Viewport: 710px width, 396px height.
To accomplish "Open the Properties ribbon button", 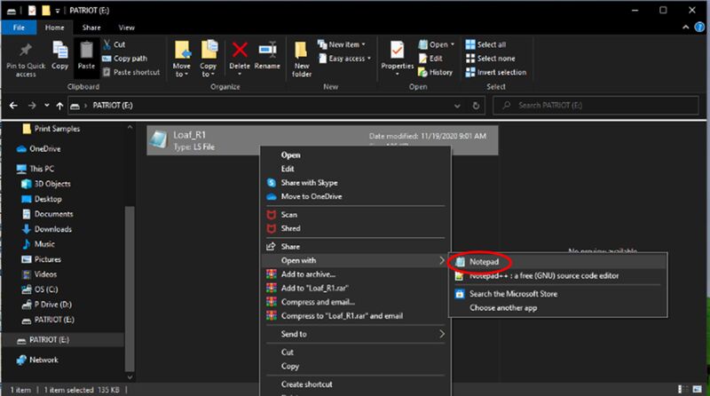I will 397,58.
